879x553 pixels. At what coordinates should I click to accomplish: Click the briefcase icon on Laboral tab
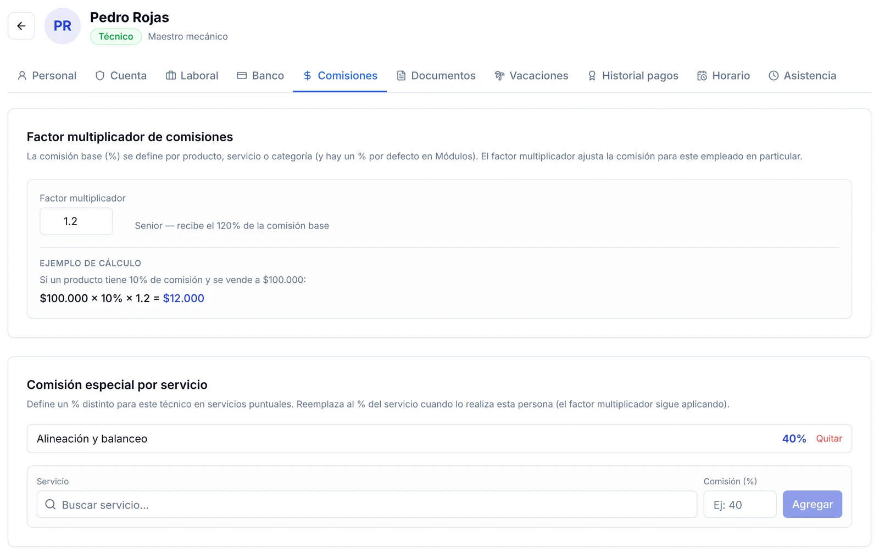coord(171,76)
